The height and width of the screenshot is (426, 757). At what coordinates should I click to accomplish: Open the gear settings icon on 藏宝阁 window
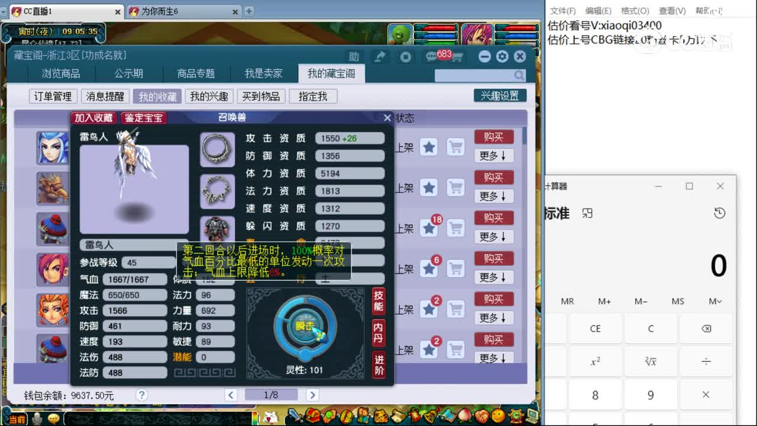pyautogui.click(x=502, y=56)
